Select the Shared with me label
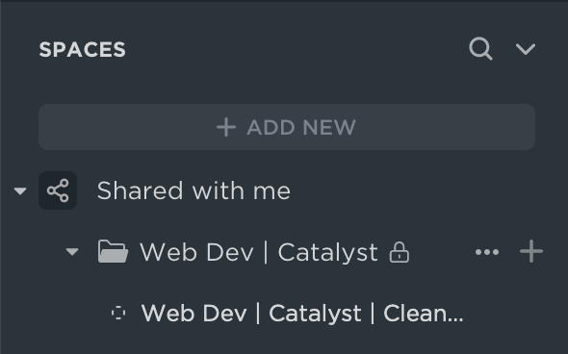Screen dimensions: 568x354 194,190
